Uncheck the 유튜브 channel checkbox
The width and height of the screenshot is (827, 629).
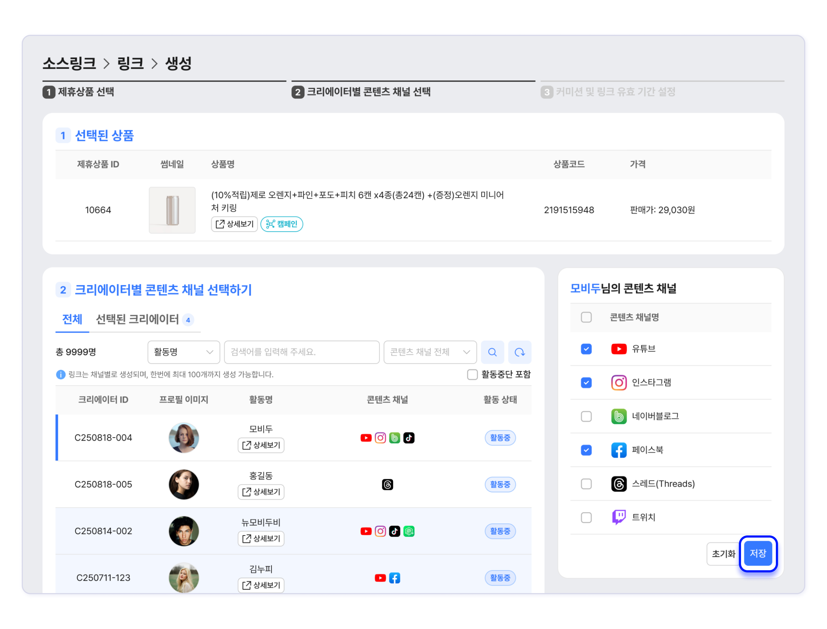tap(586, 349)
